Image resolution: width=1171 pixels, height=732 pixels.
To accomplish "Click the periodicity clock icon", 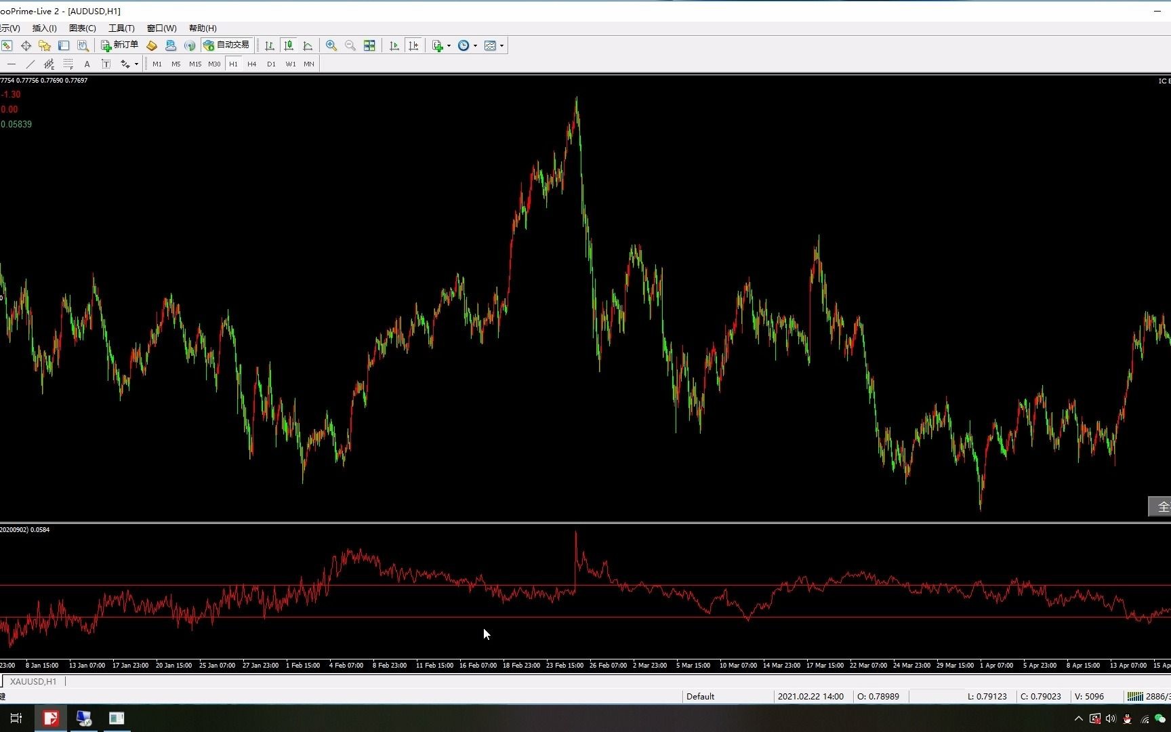I will click(464, 45).
